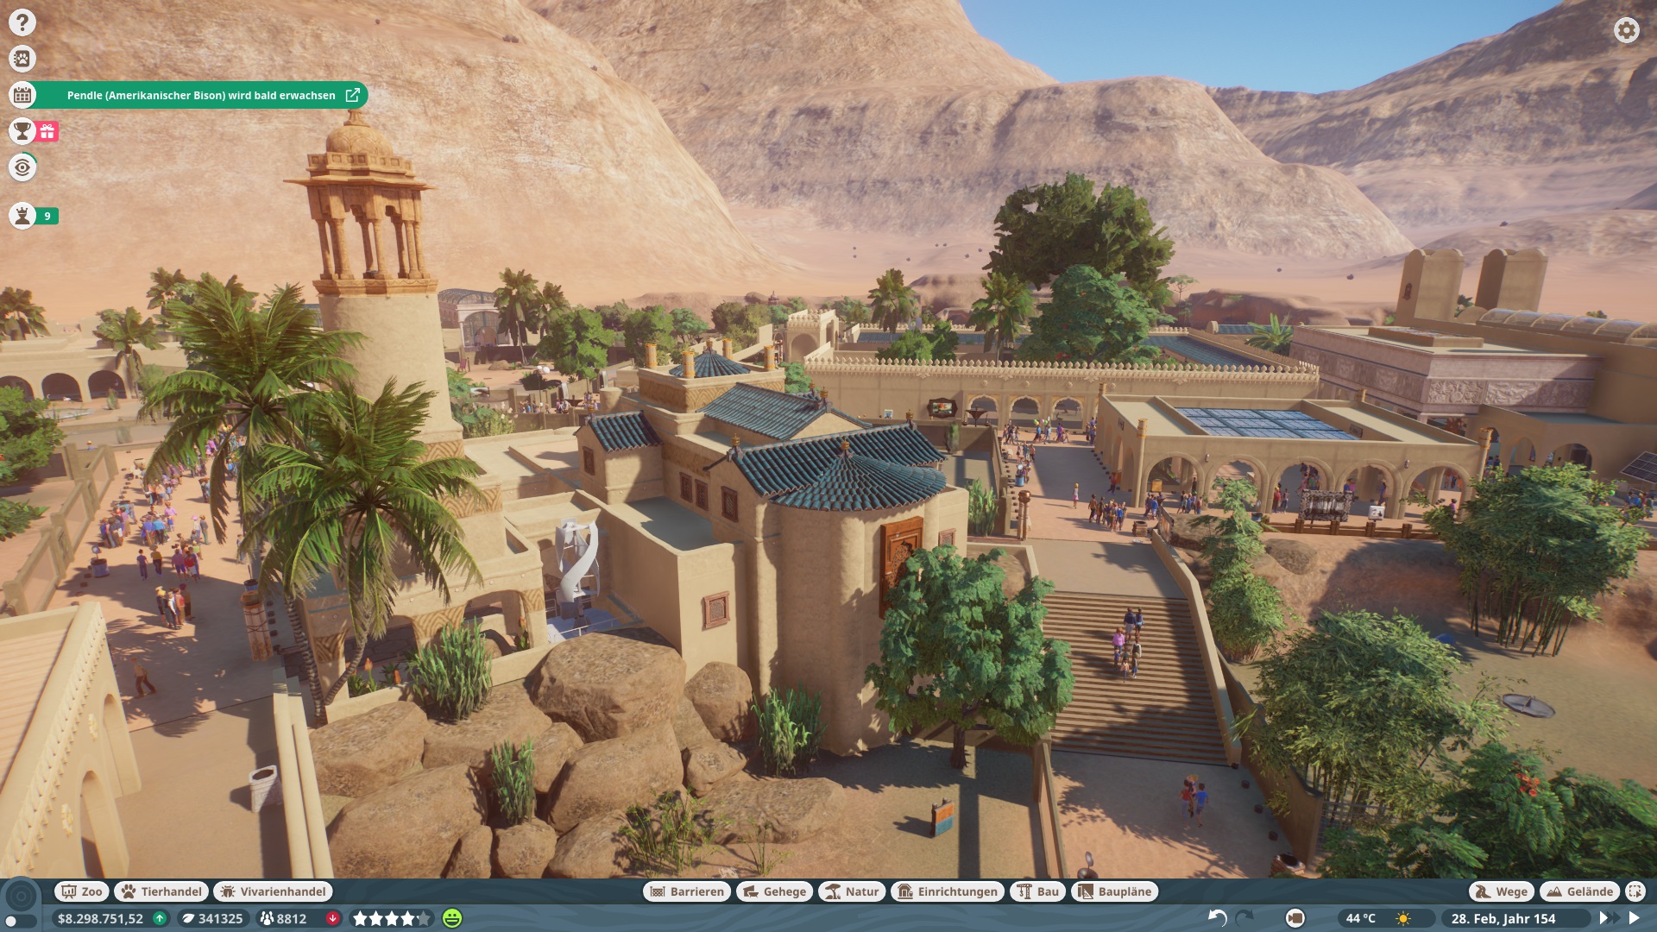Click the sunny weather icon
Viewport: 1657px width, 932px height.
point(1403,918)
